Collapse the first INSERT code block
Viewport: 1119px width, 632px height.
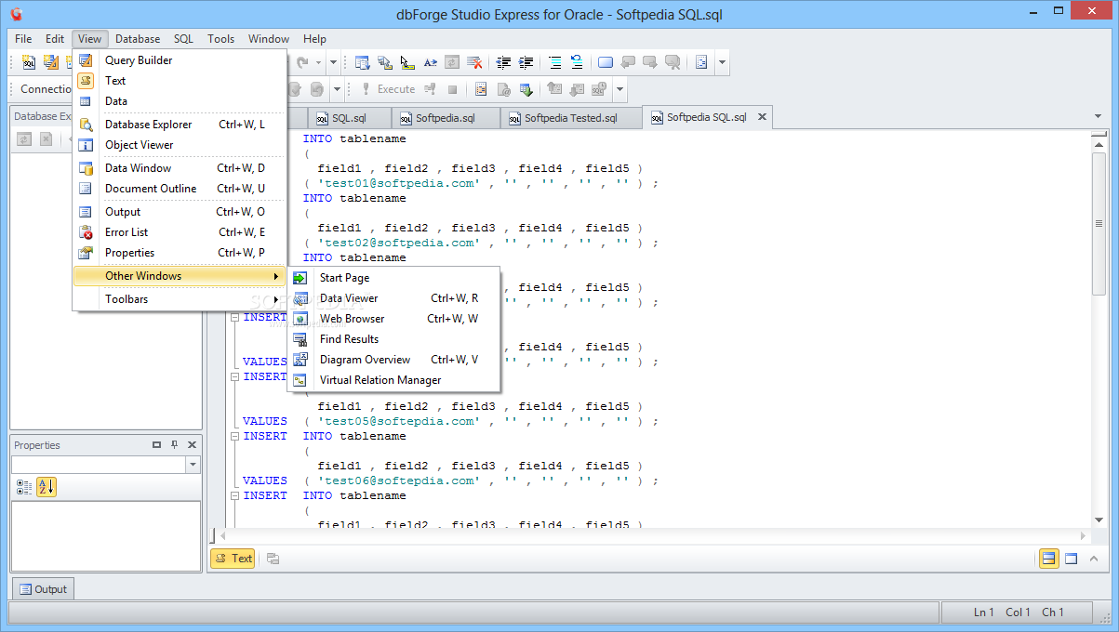(235, 317)
